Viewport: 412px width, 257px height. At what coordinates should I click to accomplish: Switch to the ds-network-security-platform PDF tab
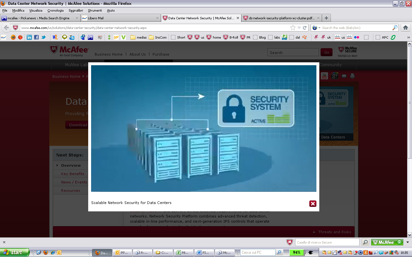coord(279,18)
